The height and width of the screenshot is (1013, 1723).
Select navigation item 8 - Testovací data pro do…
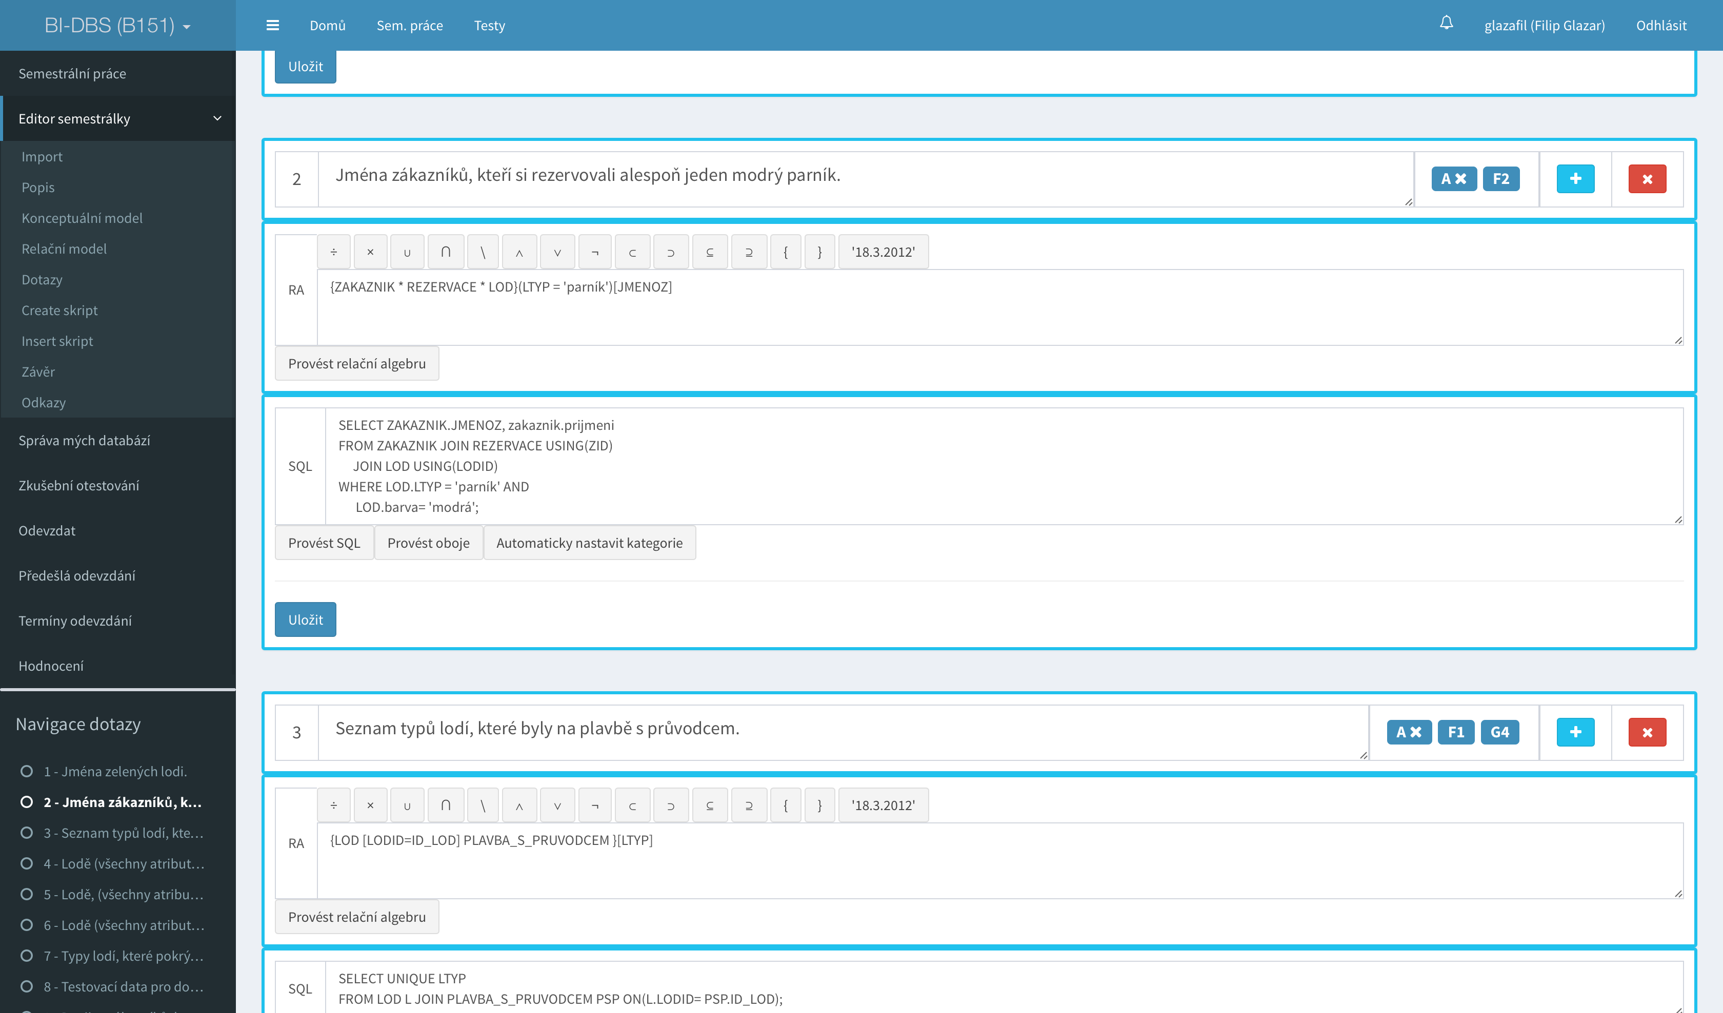pyautogui.click(x=123, y=986)
